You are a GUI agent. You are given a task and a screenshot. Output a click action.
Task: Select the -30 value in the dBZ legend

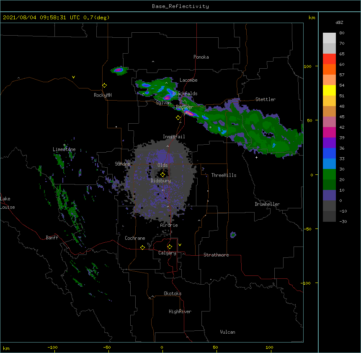[343, 221]
